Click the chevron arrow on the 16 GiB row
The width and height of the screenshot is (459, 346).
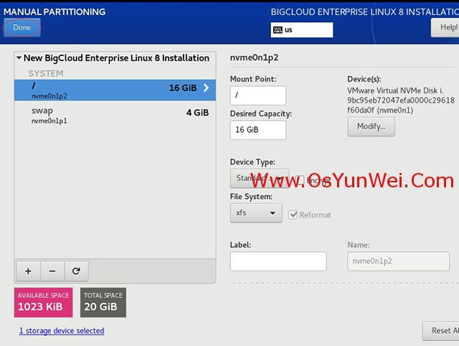[207, 88]
